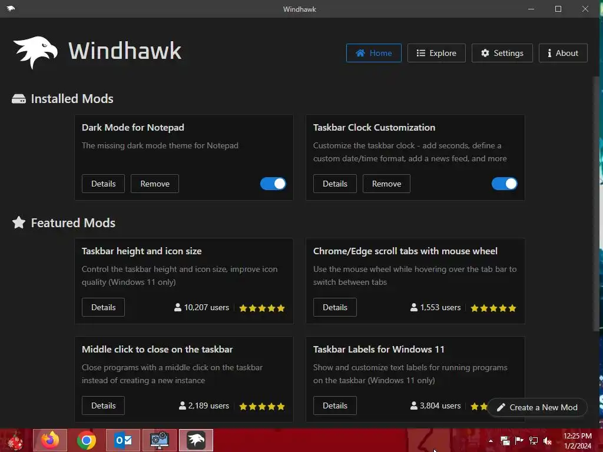Open Firefox from the taskbar
The width and height of the screenshot is (603, 452).
50,440
